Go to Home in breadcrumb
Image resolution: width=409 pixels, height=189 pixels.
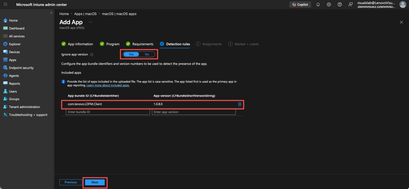click(64, 14)
